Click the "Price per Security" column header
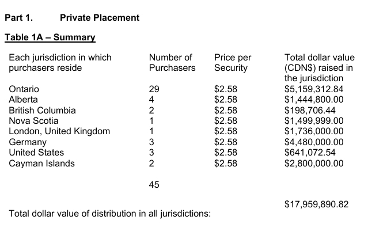Image resolution: width=368 pixels, height=235 pixels. click(233, 63)
